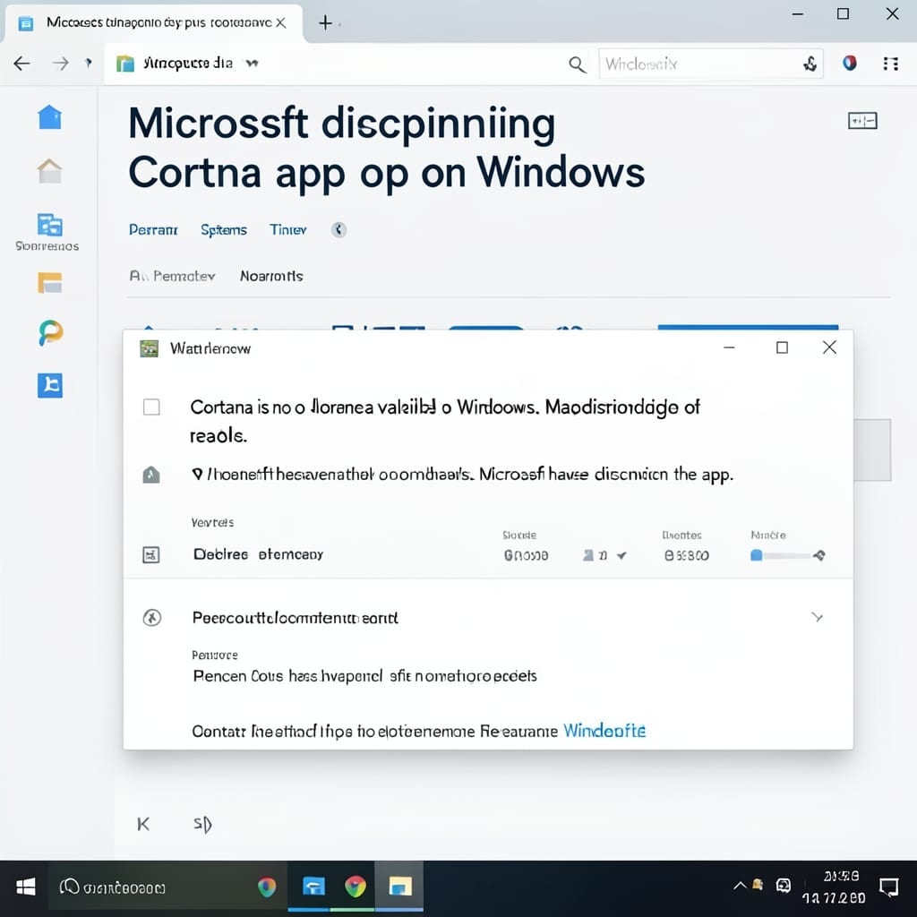Click the microphone icon in search box
This screenshot has width=917, height=917.
click(x=810, y=64)
